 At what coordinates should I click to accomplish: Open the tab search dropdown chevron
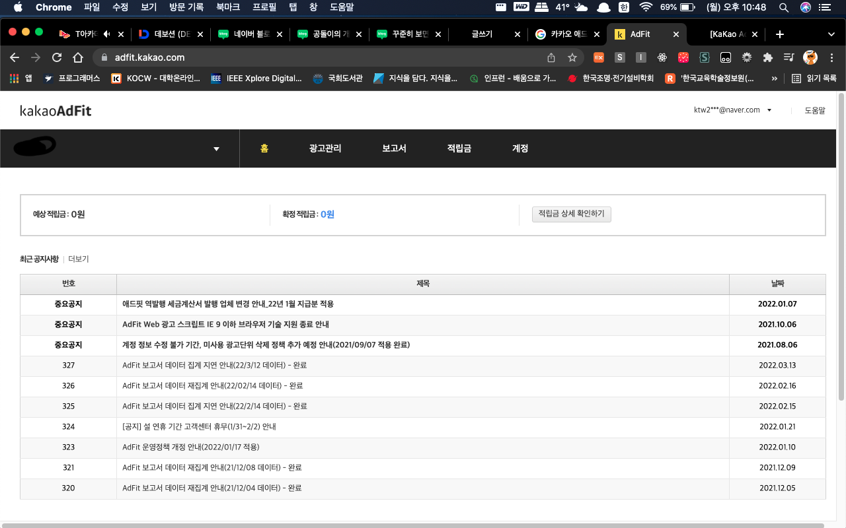click(x=831, y=34)
